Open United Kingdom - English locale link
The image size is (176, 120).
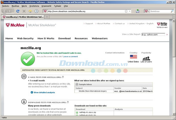click(141, 24)
